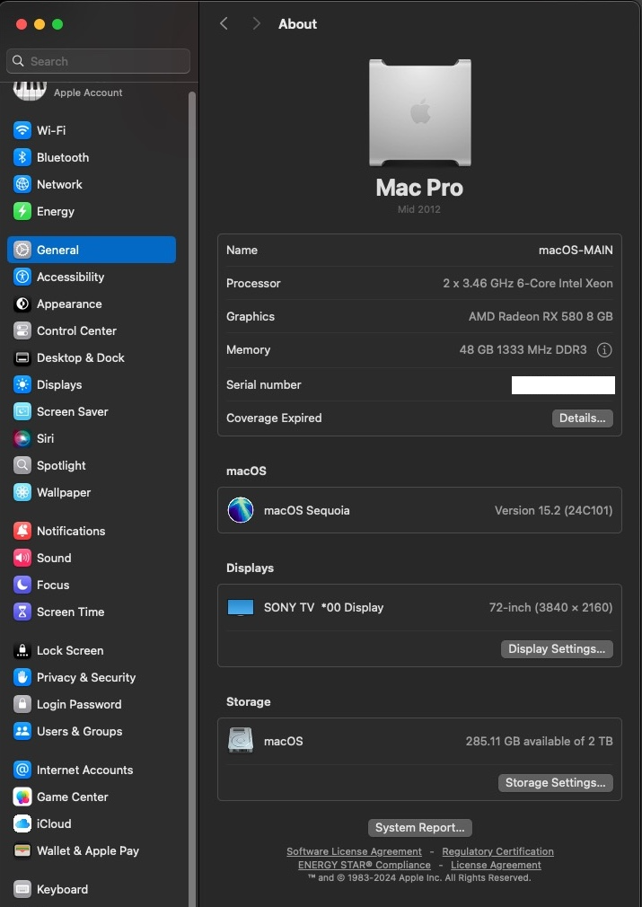This screenshot has height=907, width=642.
Task: Open the Game Center icon
Action: pyautogui.click(x=22, y=797)
